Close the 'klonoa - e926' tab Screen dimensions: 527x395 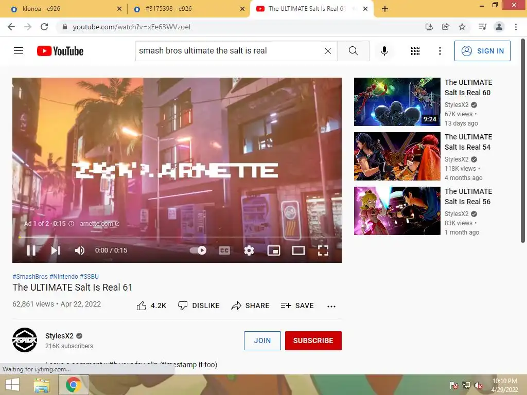(119, 9)
